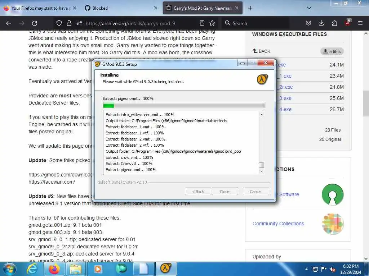Click the muted volume tray icon
The image size is (369, 276).
pos(333,270)
